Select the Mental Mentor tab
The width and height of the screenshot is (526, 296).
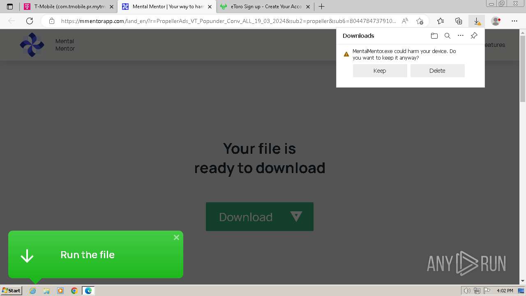click(x=166, y=7)
